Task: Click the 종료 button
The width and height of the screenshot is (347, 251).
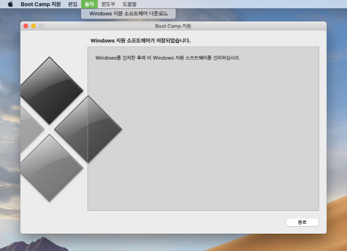Action: coord(302,223)
